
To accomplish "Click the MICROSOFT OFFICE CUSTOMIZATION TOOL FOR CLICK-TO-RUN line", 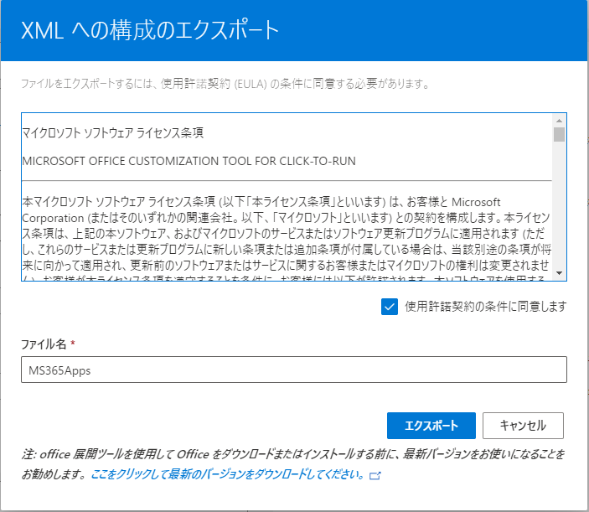I will coord(189,161).
